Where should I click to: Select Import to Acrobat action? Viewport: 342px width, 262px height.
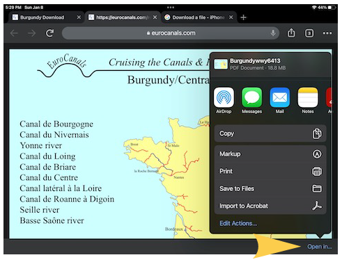(270, 206)
